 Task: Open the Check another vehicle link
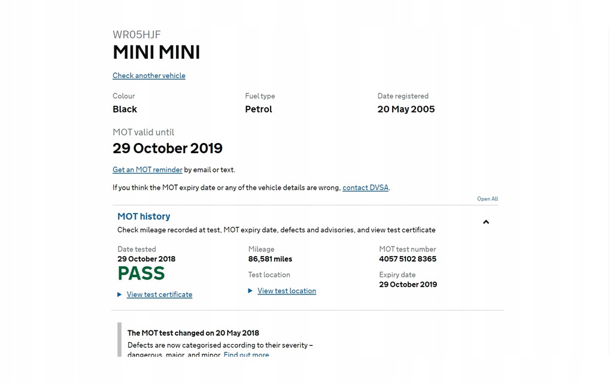149,75
